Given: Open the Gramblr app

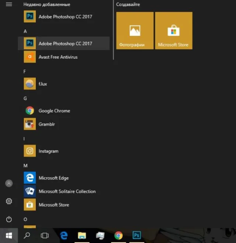Looking at the screenshot, I should [64, 124].
